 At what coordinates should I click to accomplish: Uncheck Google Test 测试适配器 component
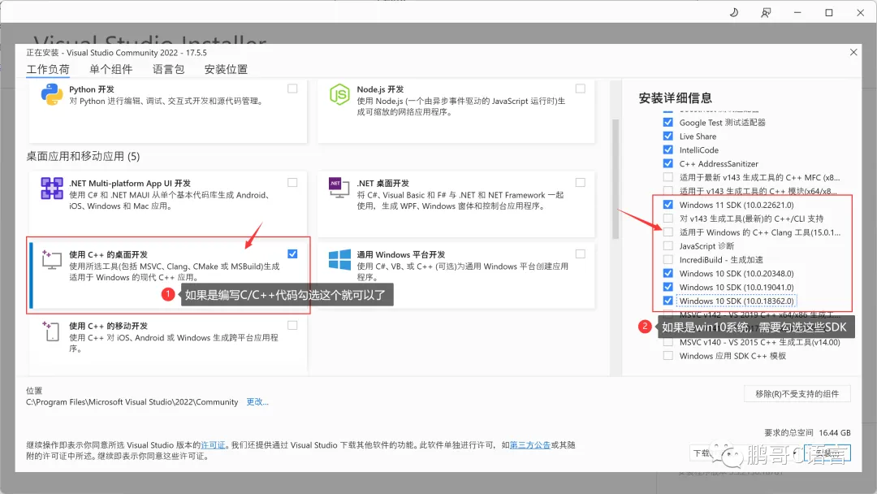pos(667,122)
